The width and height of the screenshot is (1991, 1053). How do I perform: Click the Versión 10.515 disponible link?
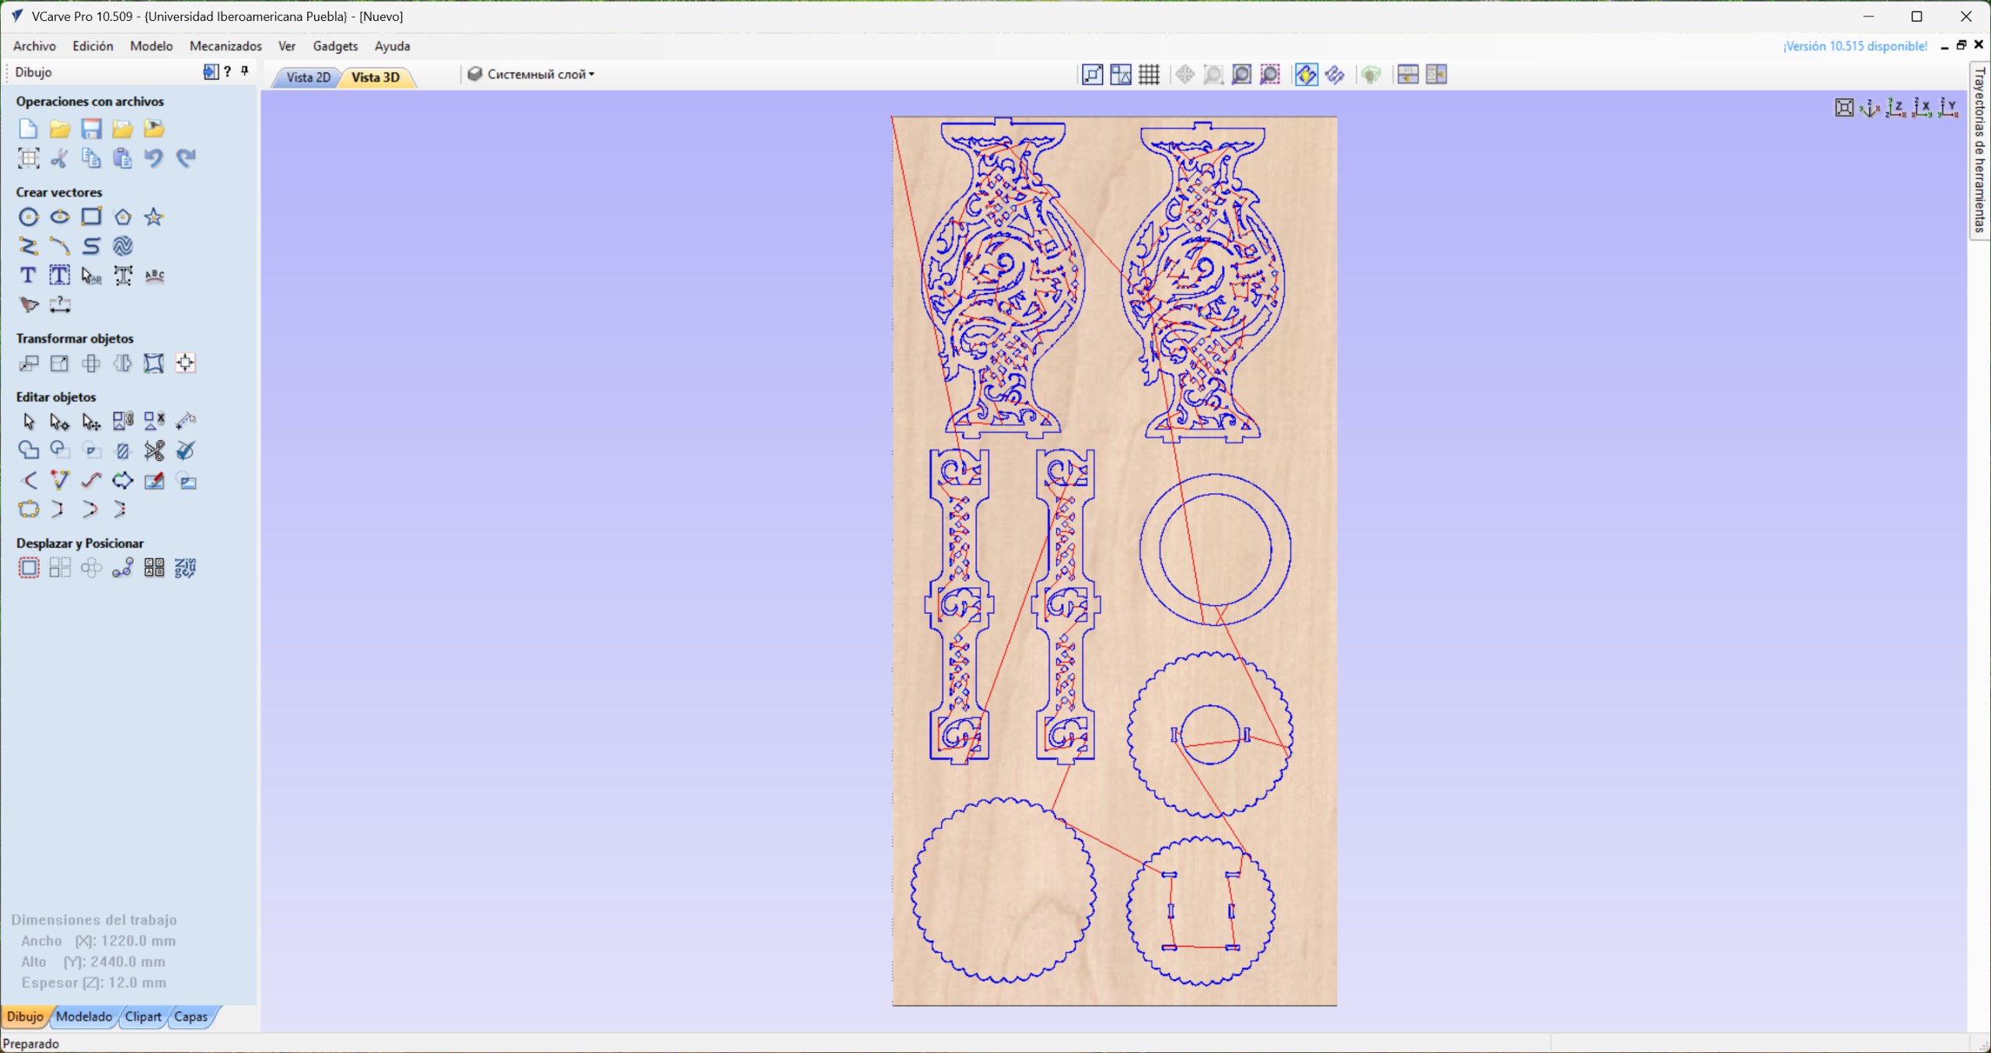pyautogui.click(x=1854, y=46)
